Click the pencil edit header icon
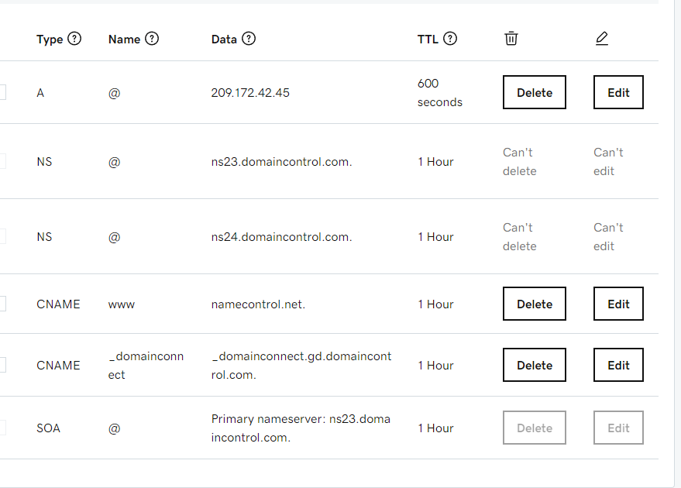The image size is (681, 488). [602, 39]
